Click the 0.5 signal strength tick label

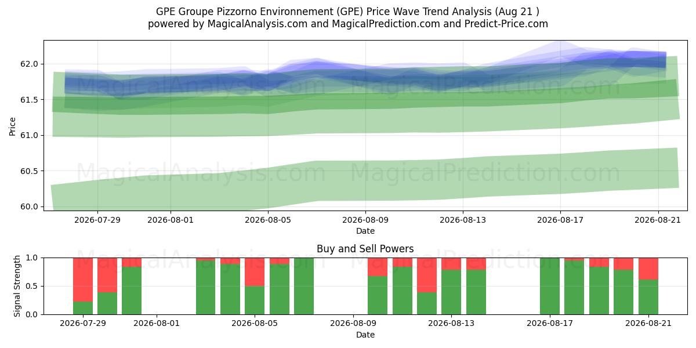(x=32, y=286)
